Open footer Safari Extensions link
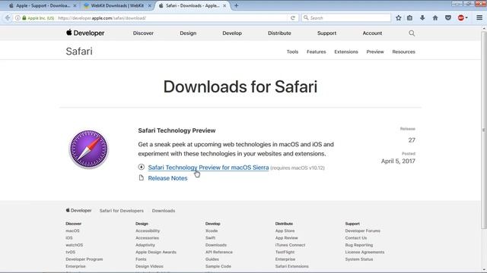The height and width of the screenshot is (273, 487). coord(292,266)
